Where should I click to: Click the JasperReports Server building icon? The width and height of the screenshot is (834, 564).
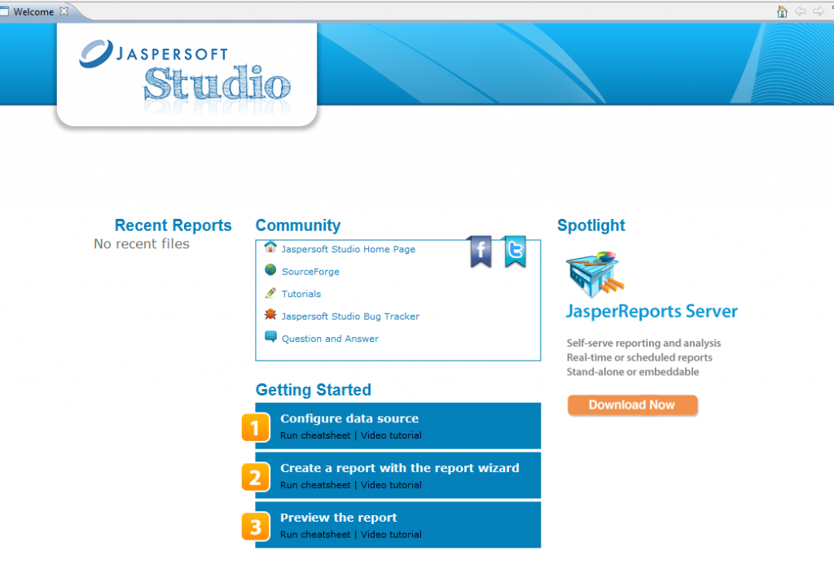click(x=595, y=273)
